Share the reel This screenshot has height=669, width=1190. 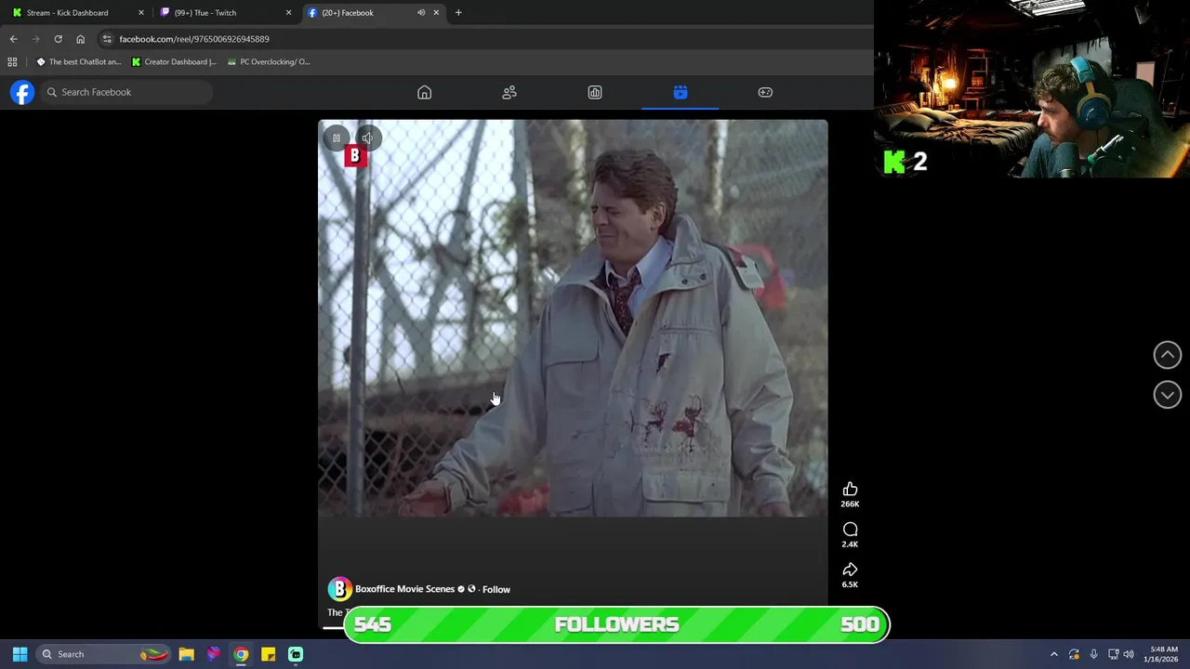(850, 570)
